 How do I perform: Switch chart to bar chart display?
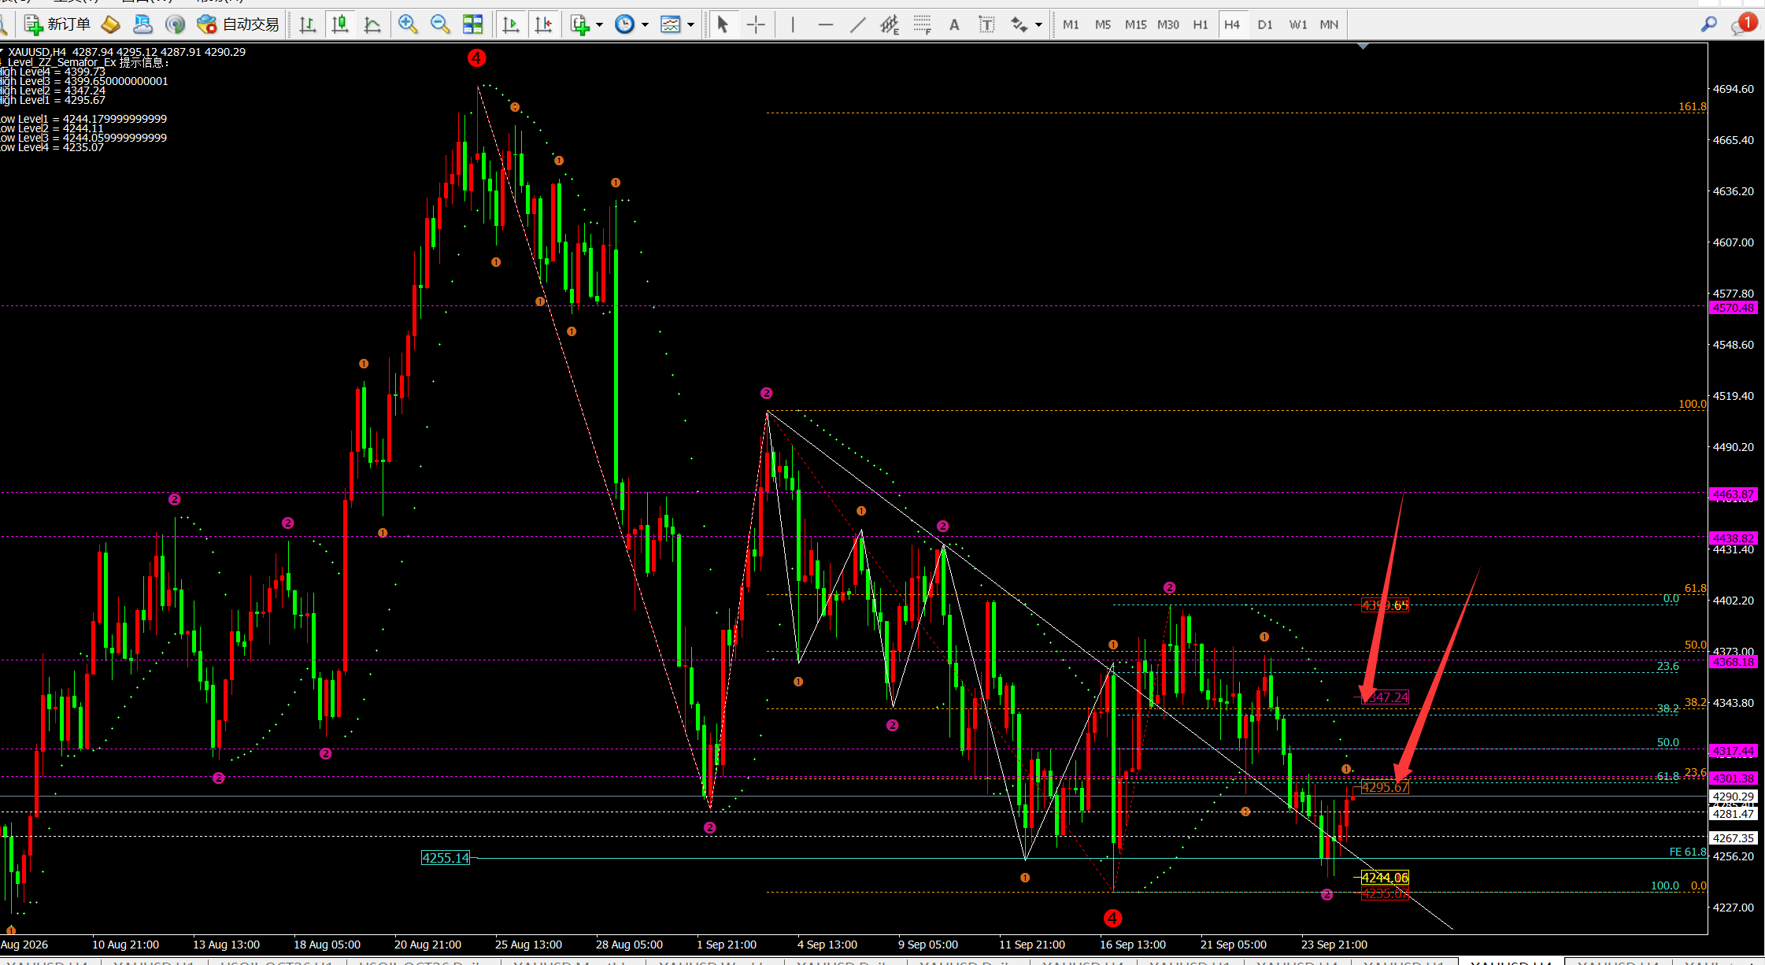[x=308, y=24]
